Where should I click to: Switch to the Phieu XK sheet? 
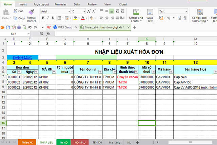point(27,142)
